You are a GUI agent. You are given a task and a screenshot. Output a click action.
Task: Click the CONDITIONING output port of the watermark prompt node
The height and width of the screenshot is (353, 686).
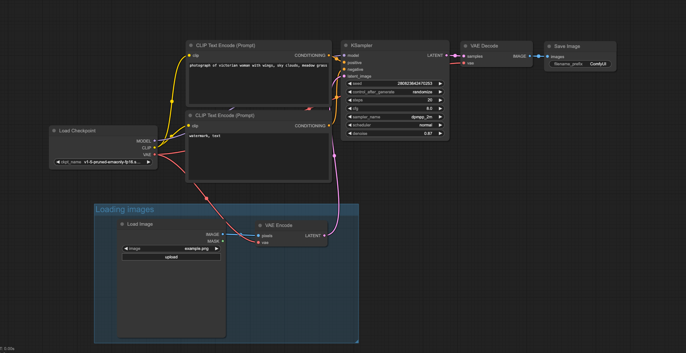click(x=329, y=126)
